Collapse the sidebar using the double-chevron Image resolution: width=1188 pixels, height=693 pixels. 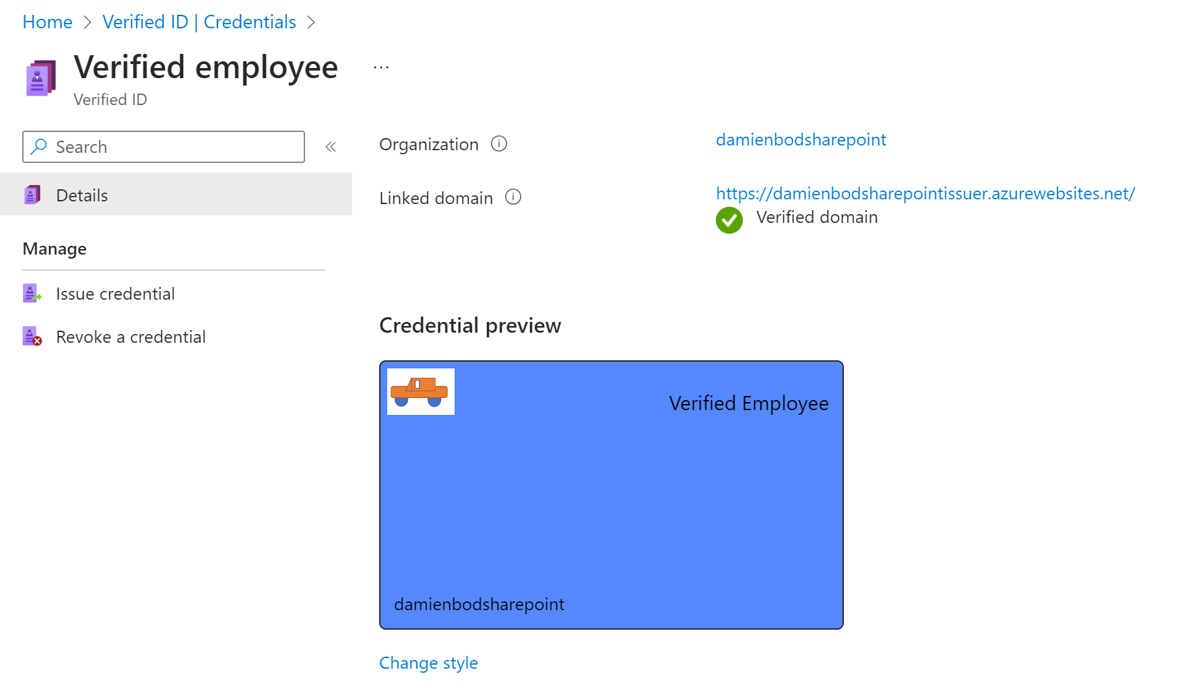coord(331,146)
